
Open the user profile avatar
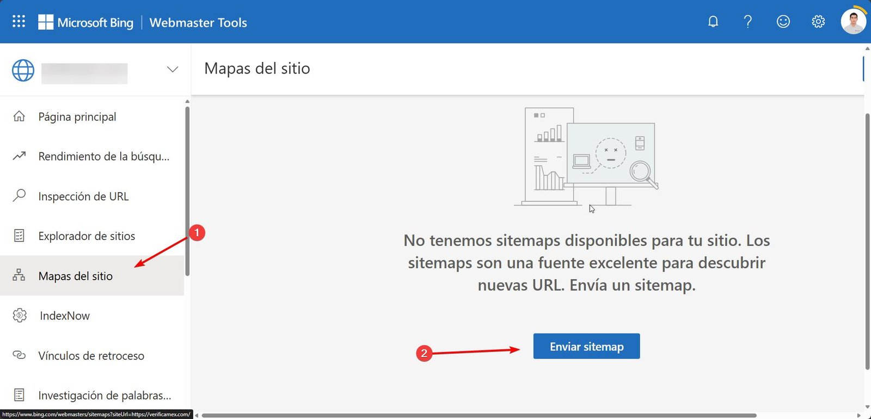click(x=853, y=22)
